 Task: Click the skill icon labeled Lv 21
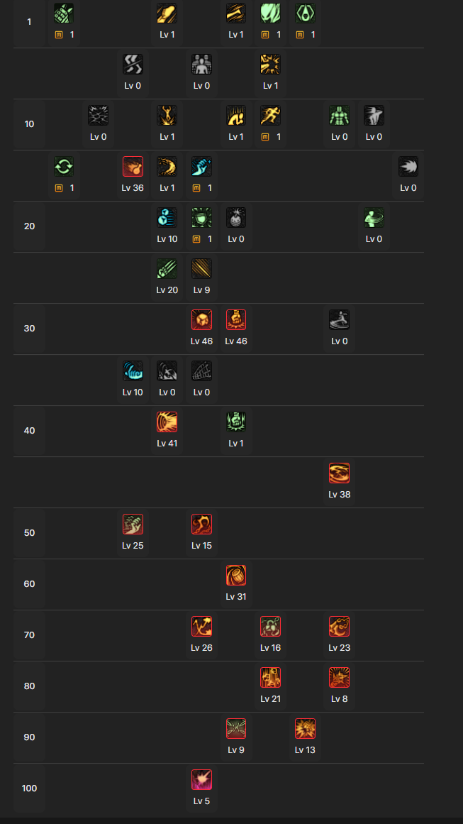(x=270, y=678)
